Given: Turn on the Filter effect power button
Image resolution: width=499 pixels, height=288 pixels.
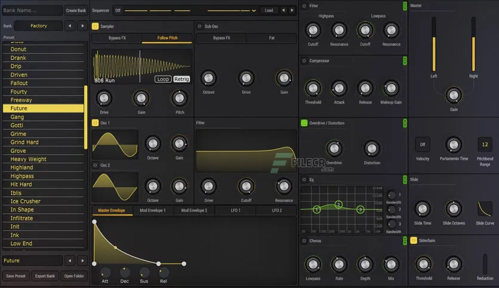Looking at the screenshot, I should pos(304,6).
